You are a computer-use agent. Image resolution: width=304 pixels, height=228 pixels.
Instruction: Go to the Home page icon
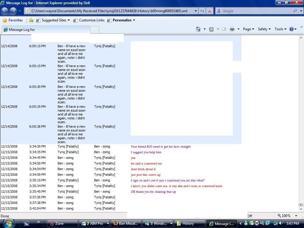198,29
